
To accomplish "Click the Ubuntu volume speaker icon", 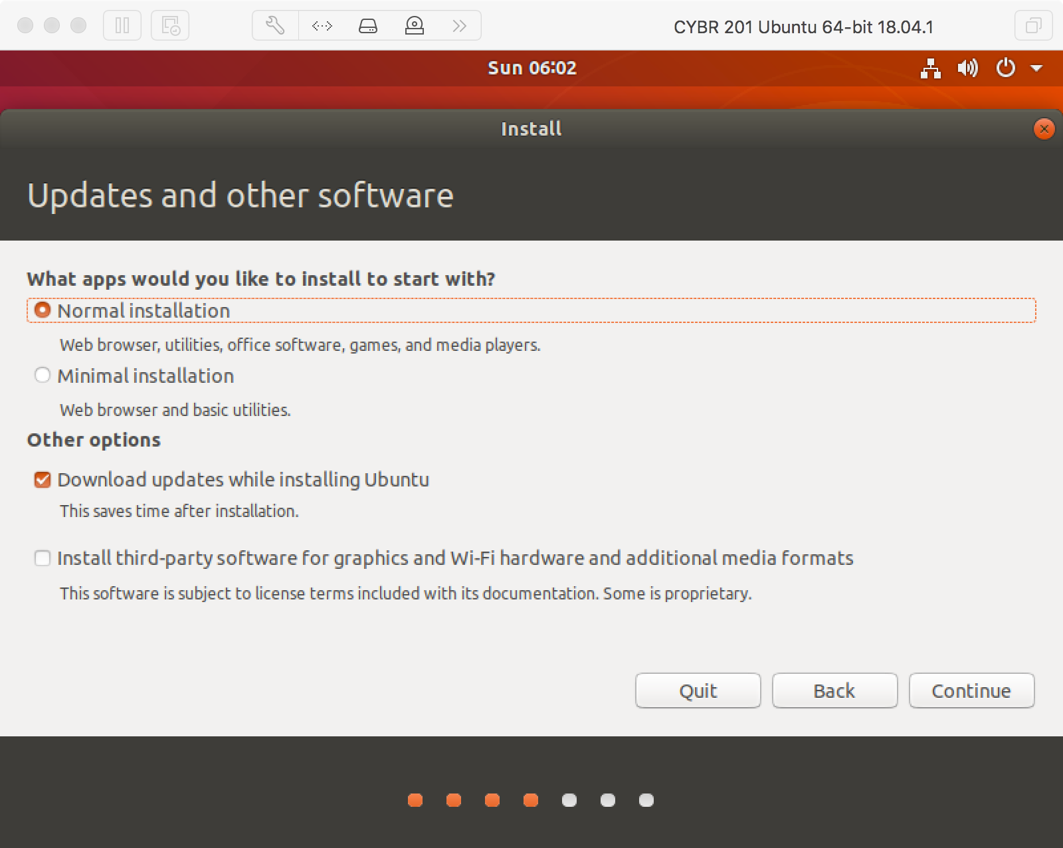I will click(967, 68).
